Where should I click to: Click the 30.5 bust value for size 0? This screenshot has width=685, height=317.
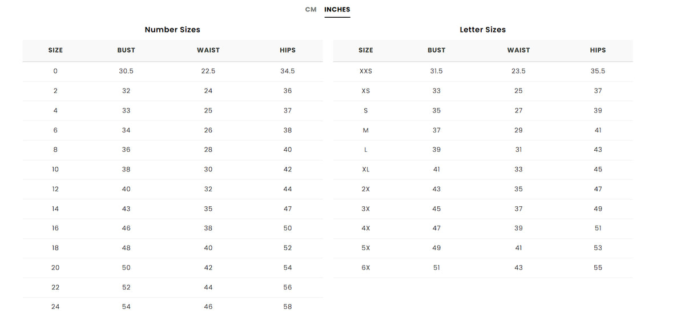(x=126, y=71)
